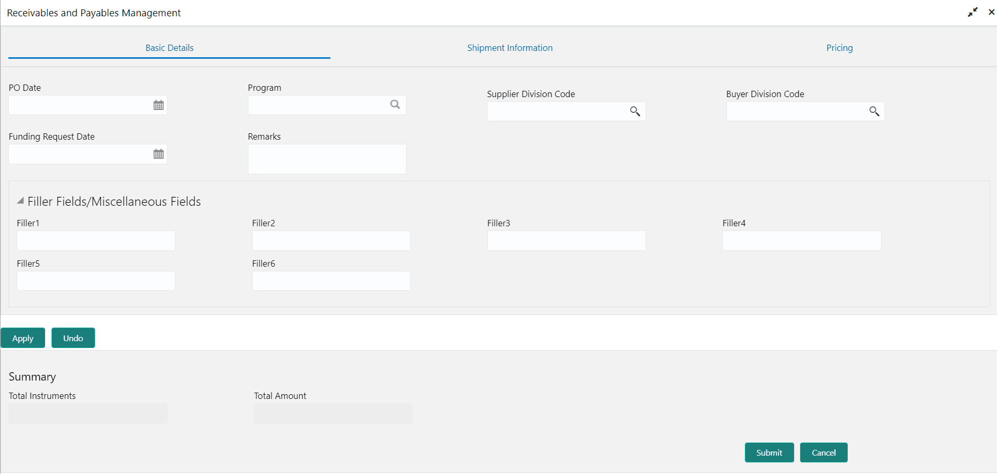The width and height of the screenshot is (997, 474).
Task: Open the Pricing tab
Action: 839,48
